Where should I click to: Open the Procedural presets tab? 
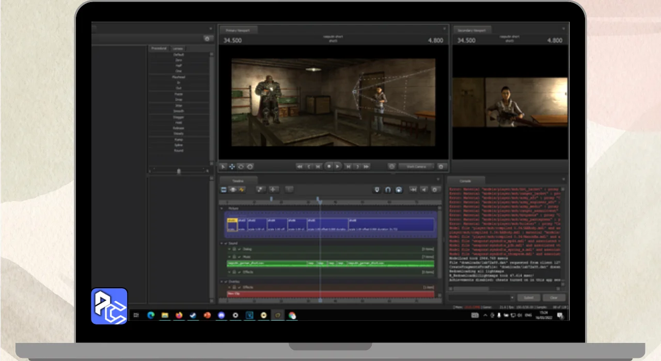click(x=159, y=48)
